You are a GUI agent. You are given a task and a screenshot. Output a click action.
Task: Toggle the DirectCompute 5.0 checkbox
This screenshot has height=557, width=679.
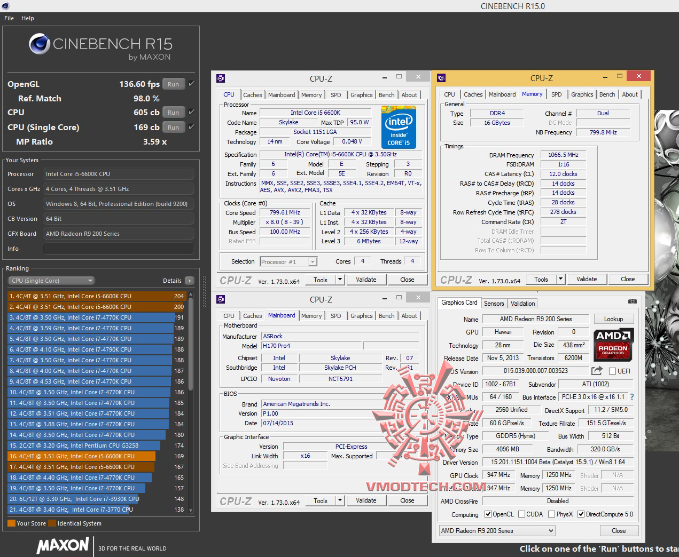(x=581, y=514)
